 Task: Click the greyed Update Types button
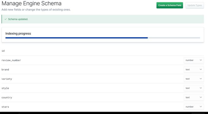coord(195,5)
